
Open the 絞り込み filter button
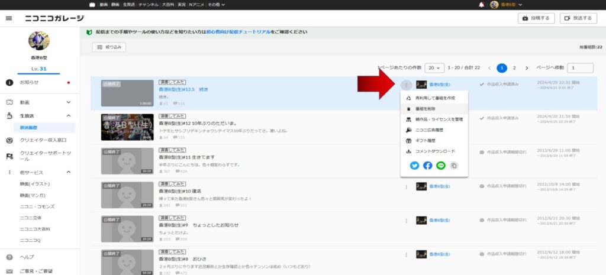pyautogui.click(x=109, y=47)
